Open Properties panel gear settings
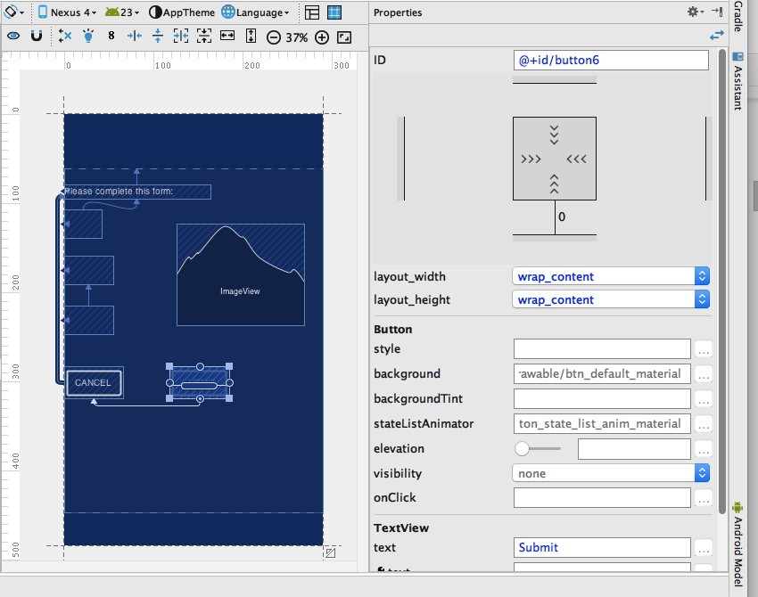This screenshot has width=758, height=597. (696, 12)
